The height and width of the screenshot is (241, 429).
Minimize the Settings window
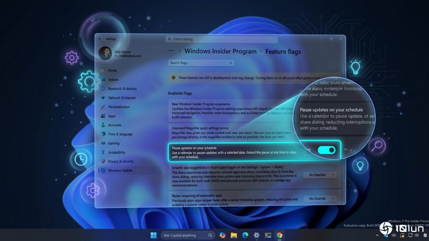click(x=321, y=39)
